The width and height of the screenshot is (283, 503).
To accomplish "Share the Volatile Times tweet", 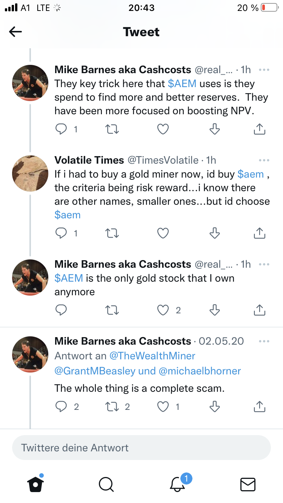I will pyautogui.click(x=259, y=233).
